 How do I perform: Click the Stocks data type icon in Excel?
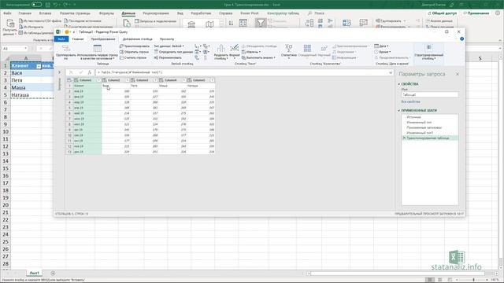(x=191, y=24)
